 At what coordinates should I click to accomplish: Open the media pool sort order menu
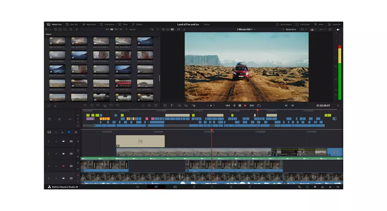[152, 29]
